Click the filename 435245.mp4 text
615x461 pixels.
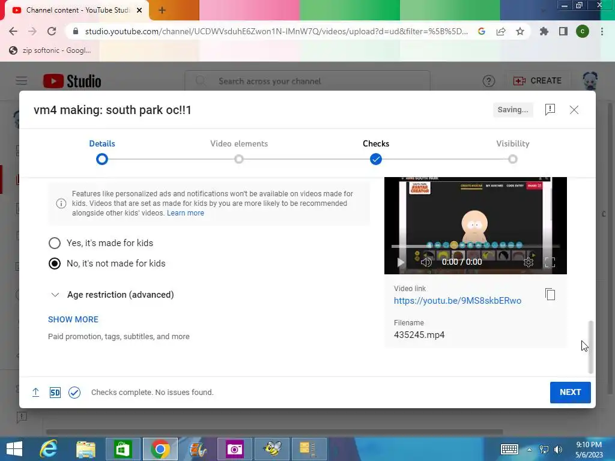click(419, 335)
